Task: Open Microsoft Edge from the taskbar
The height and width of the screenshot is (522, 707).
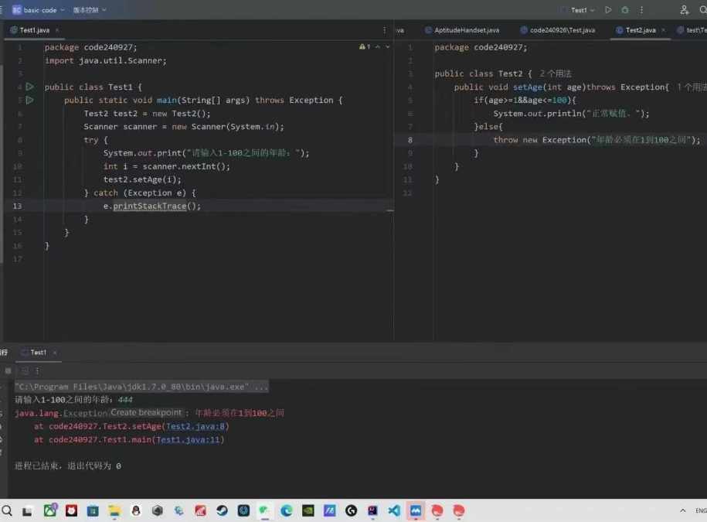Action: [x=287, y=510]
